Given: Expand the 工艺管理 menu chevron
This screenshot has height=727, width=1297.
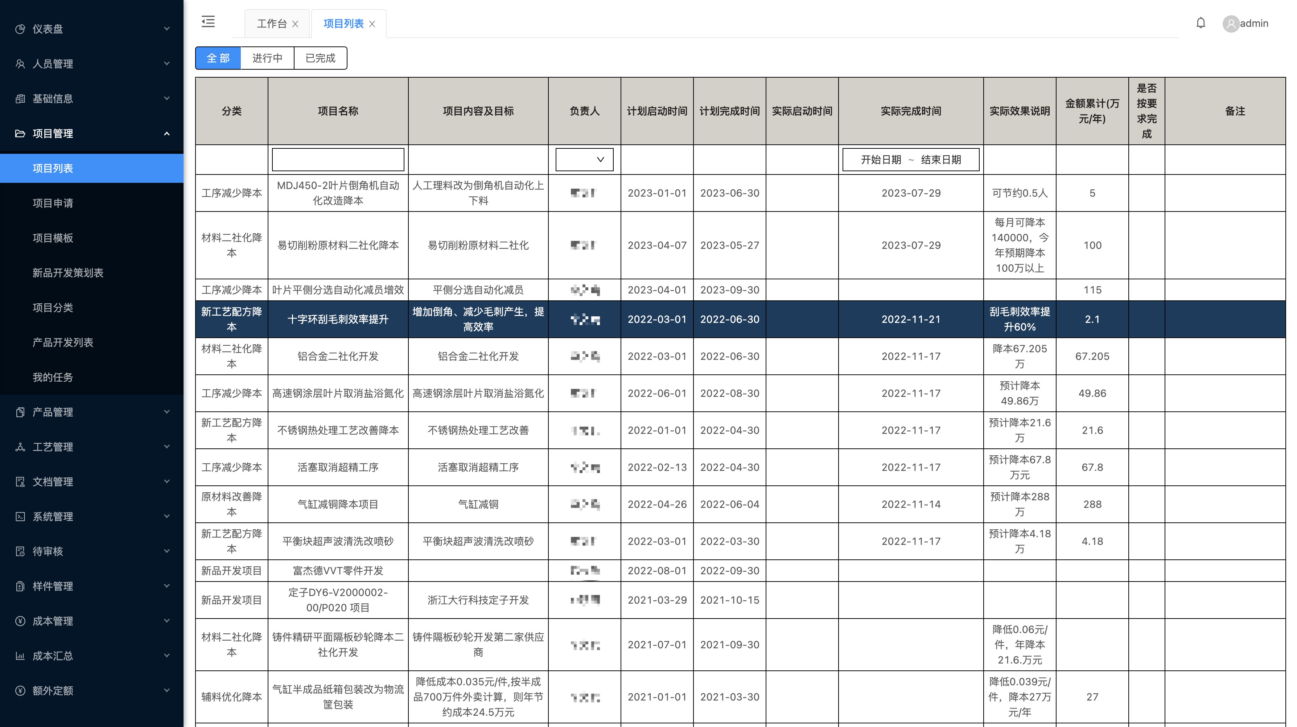Looking at the screenshot, I should click(166, 447).
